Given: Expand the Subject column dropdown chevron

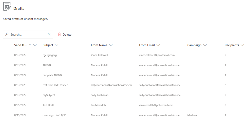Looking at the screenshot, I should pyautogui.click(x=56, y=45).
